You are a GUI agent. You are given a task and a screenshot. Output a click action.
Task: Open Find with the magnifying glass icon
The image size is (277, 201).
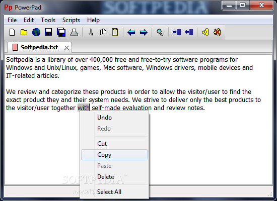coord(160,33)
